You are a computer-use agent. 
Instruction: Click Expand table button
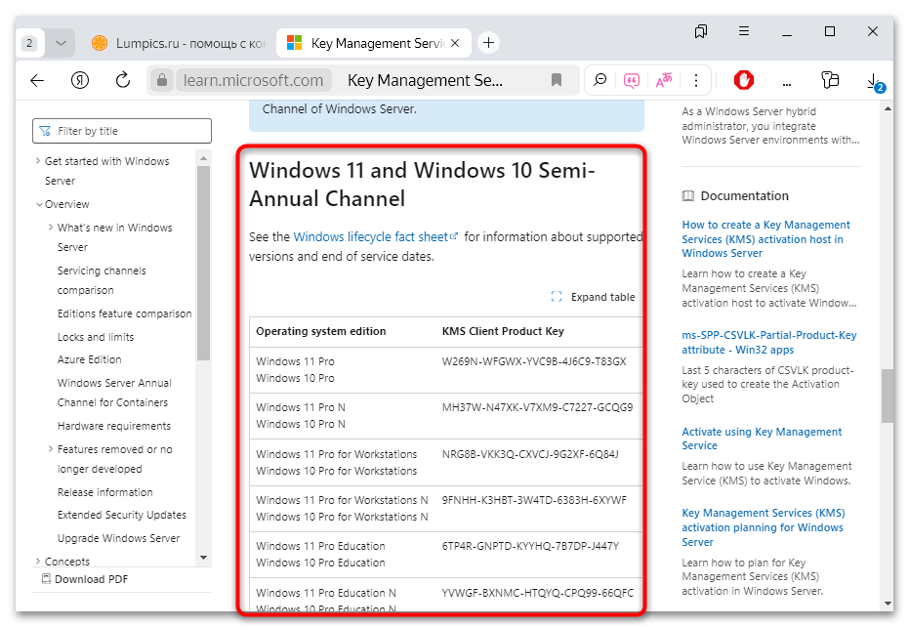pyautogui.click(x=593, y=297)
